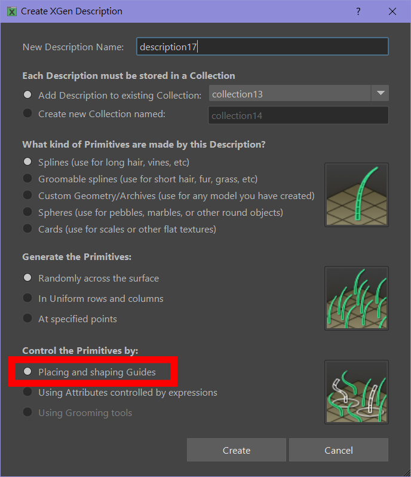Screen dimensions: 411x477
Task: Choose At specified points option
Action: point(27,318)
